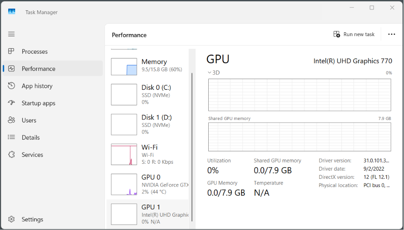Click the S: 0 R: 0 Kbps Wi-Fi text
Screen dimensions: 404x230
(157, 162)
